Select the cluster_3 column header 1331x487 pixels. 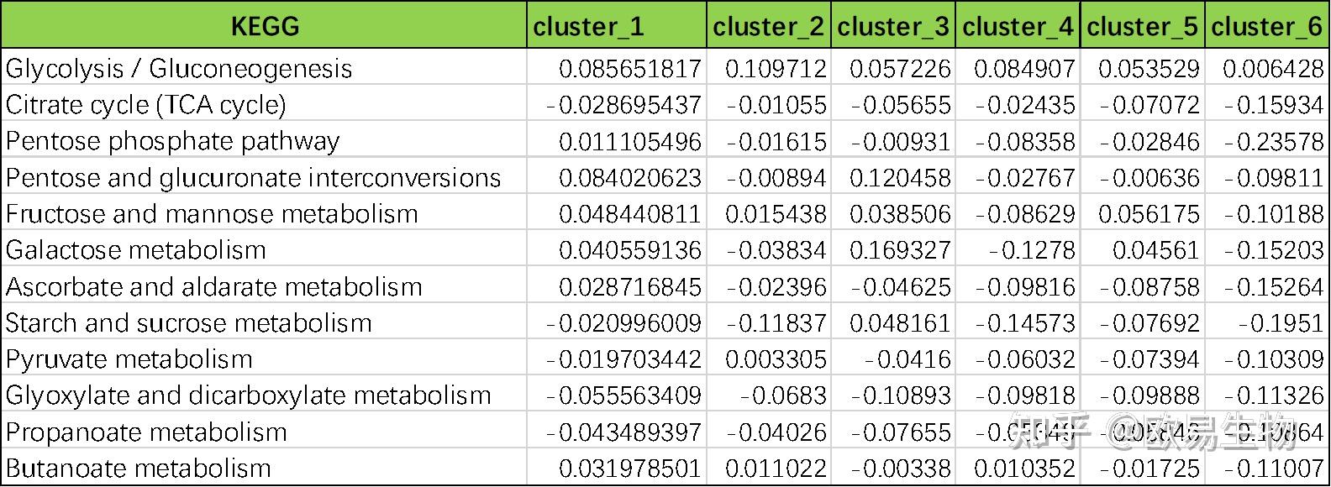click(893, 27)
